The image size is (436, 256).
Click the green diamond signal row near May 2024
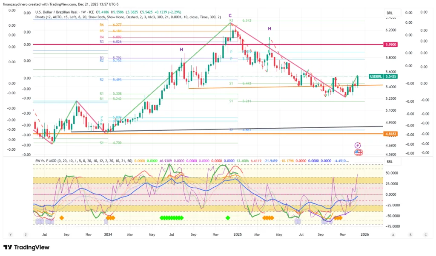click(172, 218)
